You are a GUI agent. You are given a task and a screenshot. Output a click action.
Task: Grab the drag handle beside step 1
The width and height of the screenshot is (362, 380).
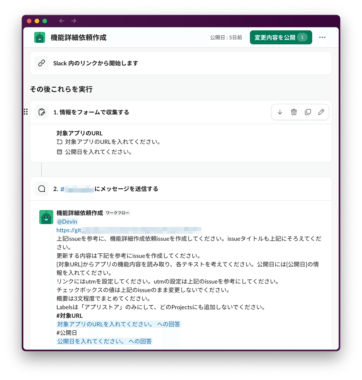click(26, 112)
